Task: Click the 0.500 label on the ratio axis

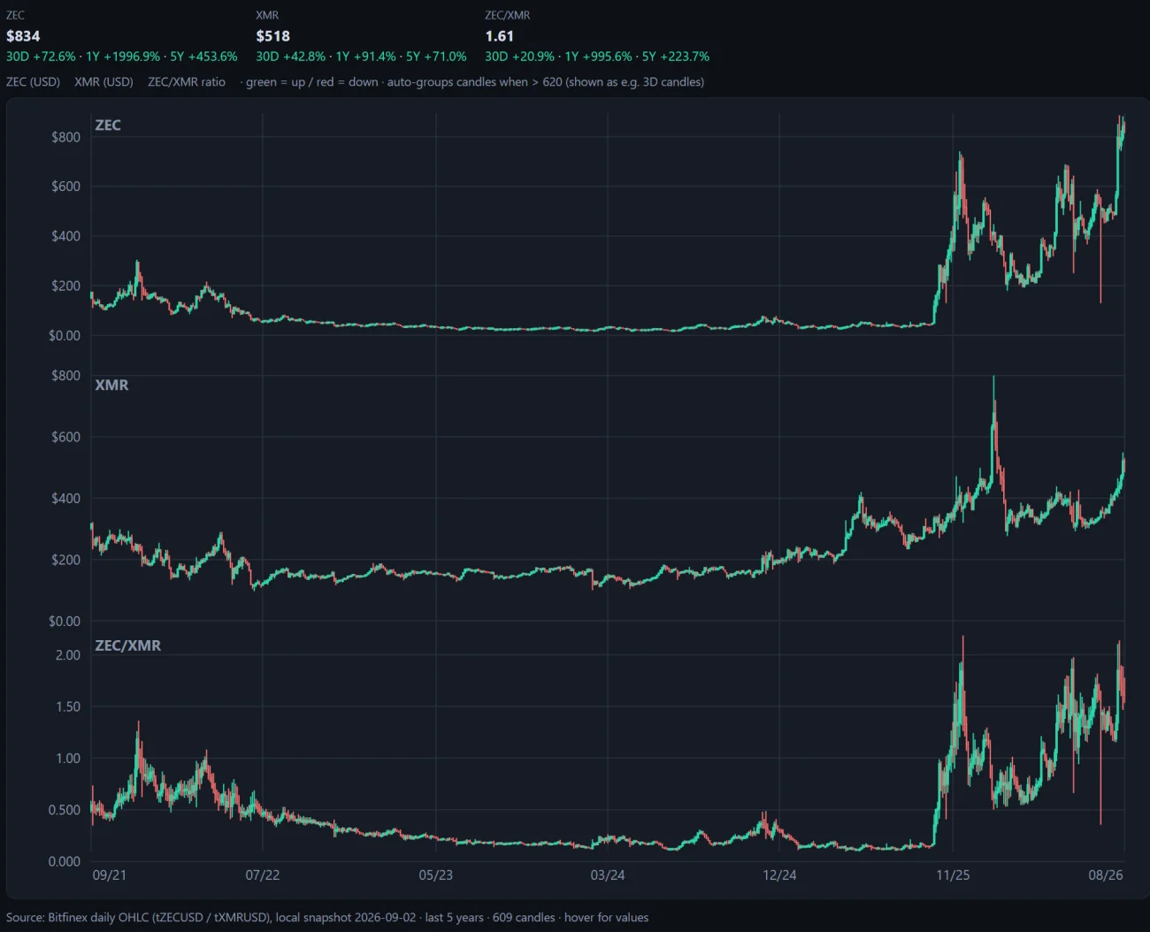Action: pyautogui.click(x=65, y=810)
